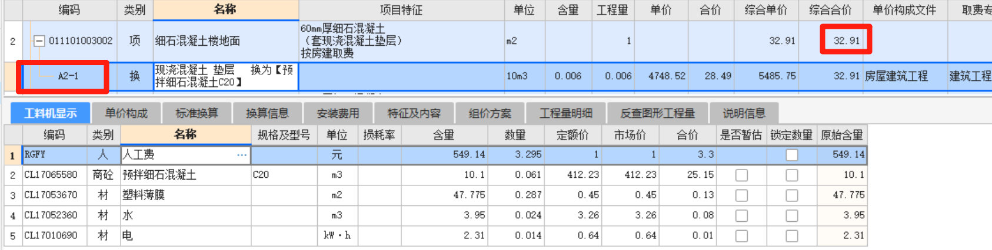Select the 特征及内容 tab

pyautogui.click(x=414, y=113)
